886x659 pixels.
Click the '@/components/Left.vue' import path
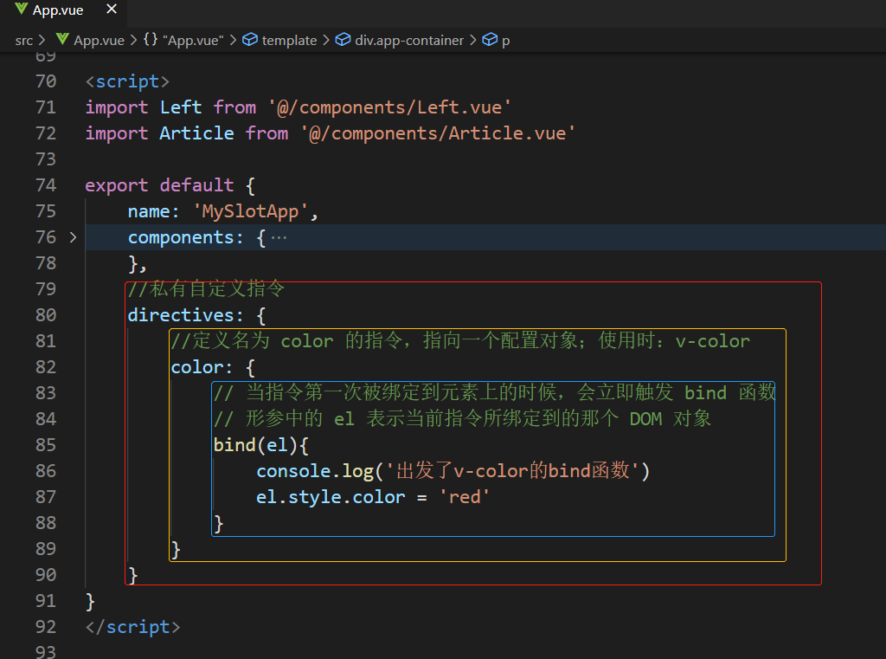[390, 107]
